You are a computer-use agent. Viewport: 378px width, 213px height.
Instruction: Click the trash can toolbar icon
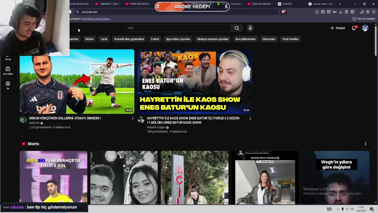(x=346, y=12)
